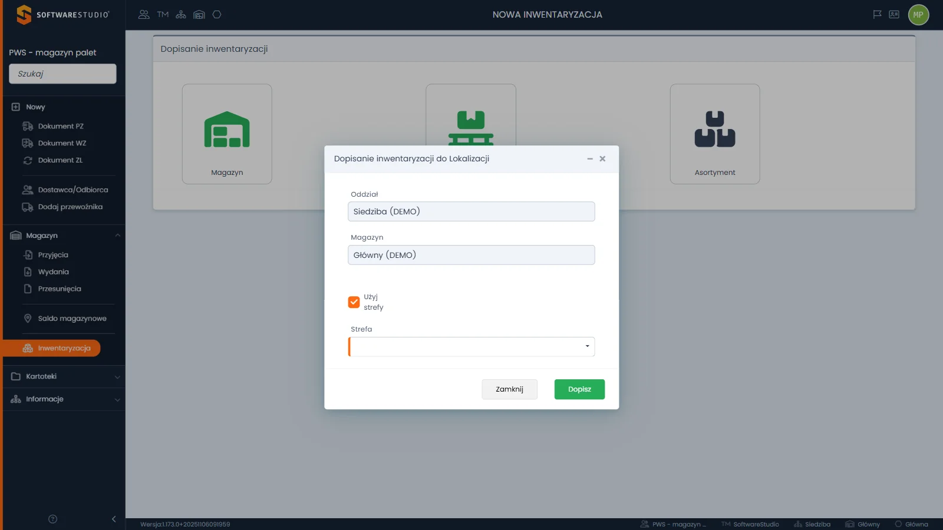The height and width of the screenshot is (530, 943).
Task: Click the Szukaj search field
Action: tap(62, 74)
